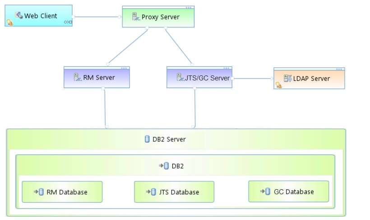Click the DB2 Server cylinder icon
The image size is (370, 220).
click(x=147, y=139)
